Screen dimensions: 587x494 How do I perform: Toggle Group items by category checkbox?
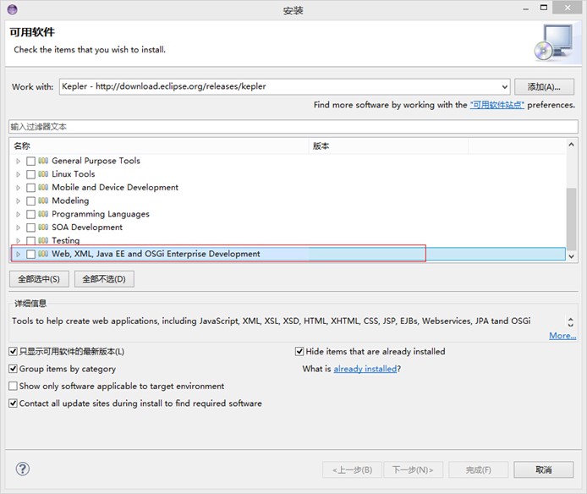click(13, 369)
